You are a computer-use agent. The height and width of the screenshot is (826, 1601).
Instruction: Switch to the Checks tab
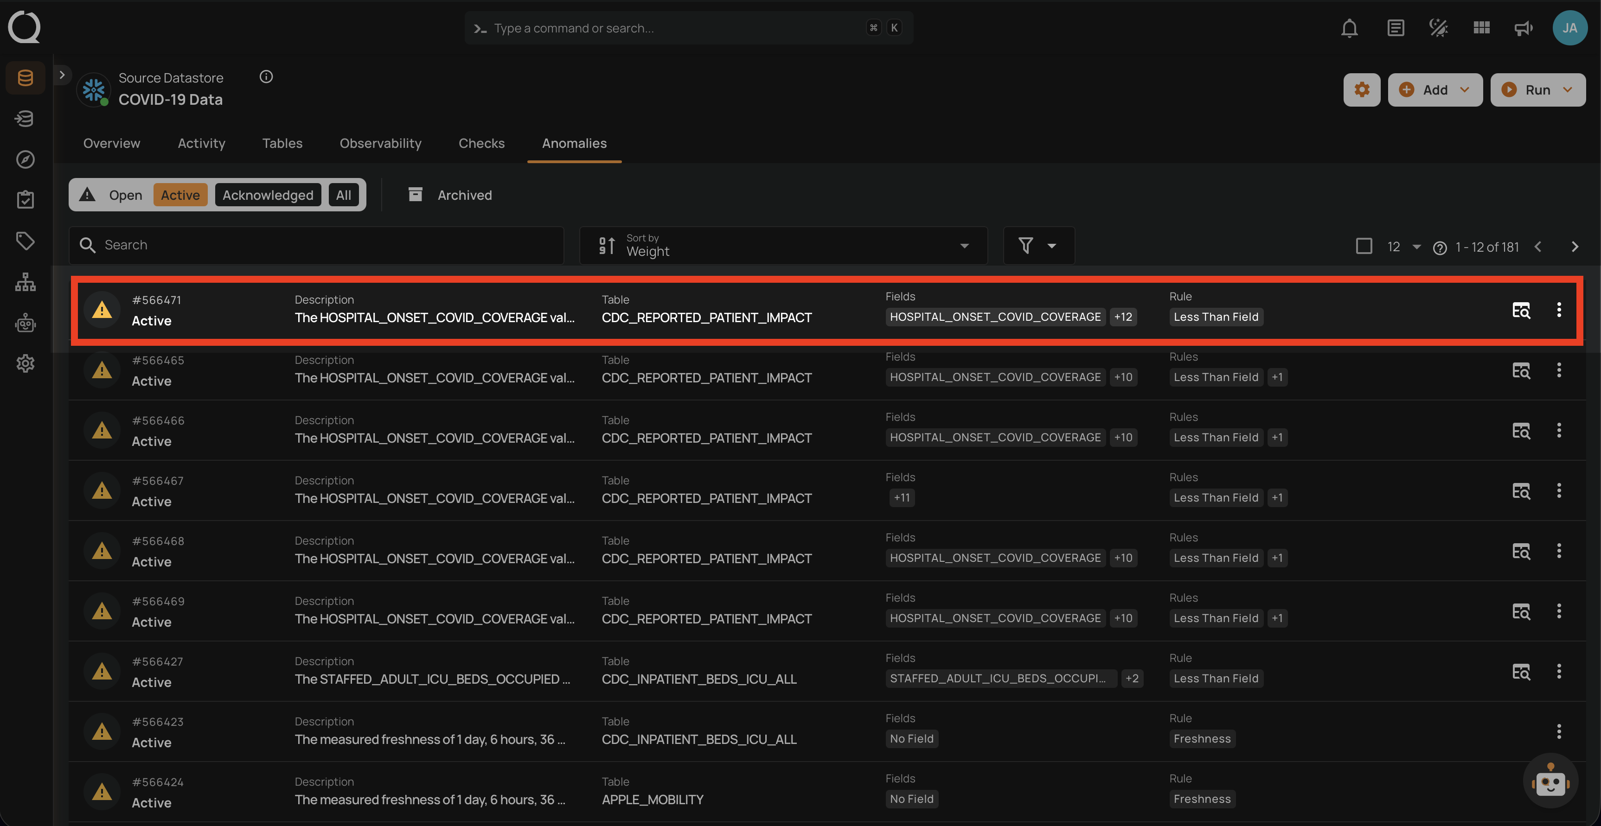click(482, 144)
